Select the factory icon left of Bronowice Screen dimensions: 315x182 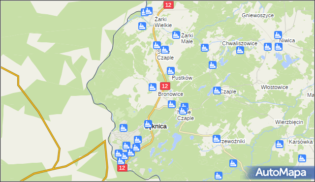click(x=153, y=87)
